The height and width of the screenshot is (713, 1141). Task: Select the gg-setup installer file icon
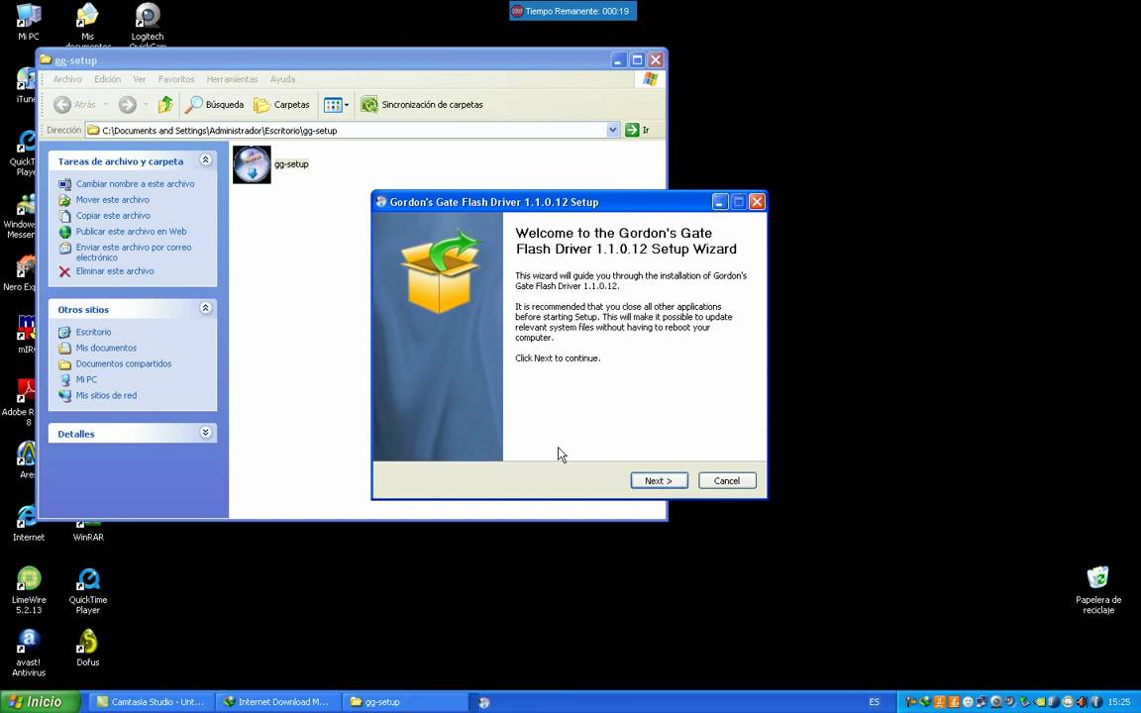coord(252,164)
